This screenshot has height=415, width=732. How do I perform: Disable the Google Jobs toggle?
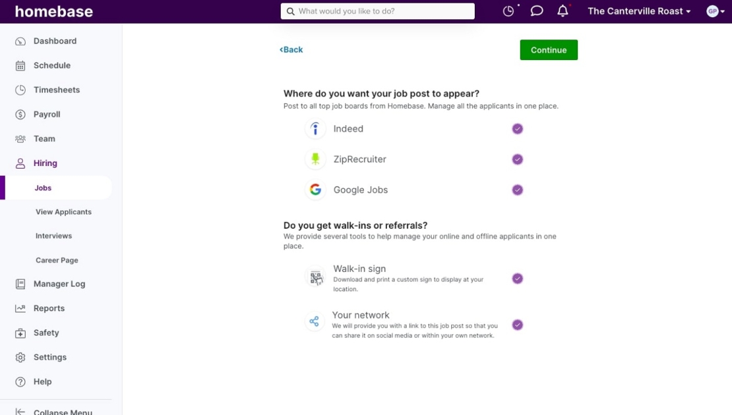[x=517, y=190]
